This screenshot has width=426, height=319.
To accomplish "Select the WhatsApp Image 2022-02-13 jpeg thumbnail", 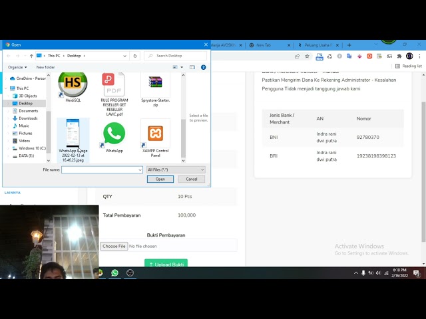I will pyautogui.click(x=73, y=140).
